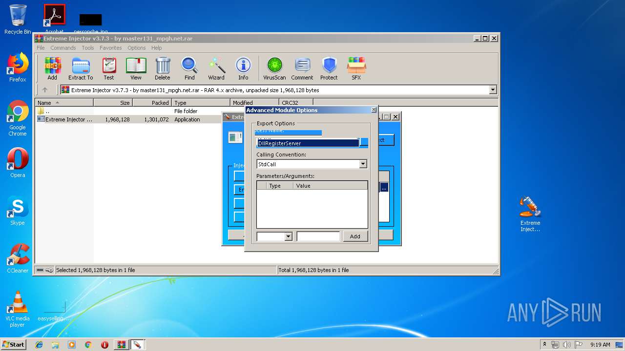
Task: Sort by Name column header
Action: 64,102
